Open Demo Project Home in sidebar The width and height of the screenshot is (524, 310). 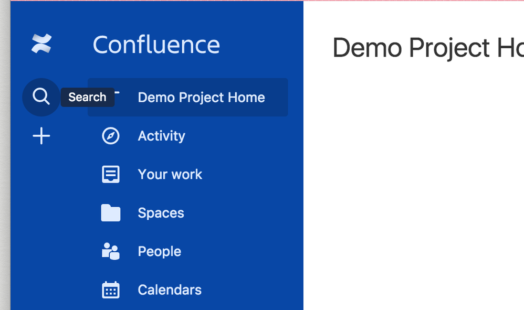click(x=188, y=97)
